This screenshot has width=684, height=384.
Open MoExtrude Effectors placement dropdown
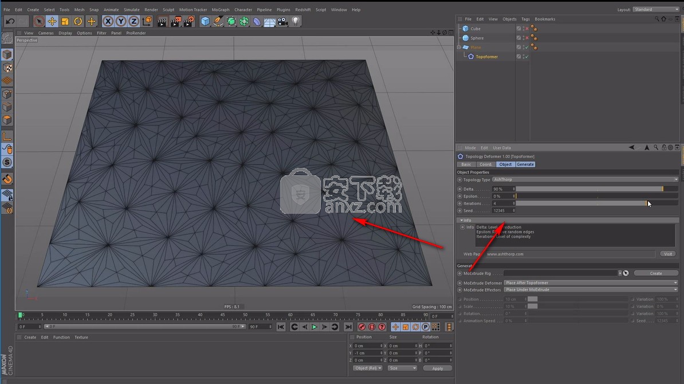[591, 290]
